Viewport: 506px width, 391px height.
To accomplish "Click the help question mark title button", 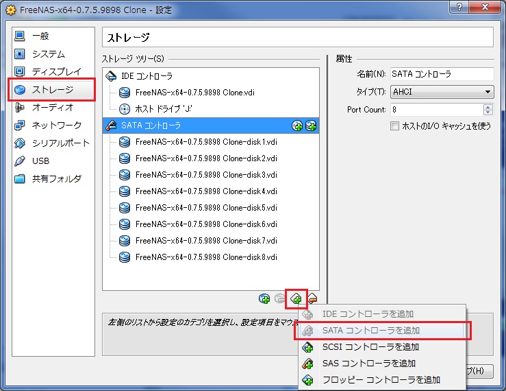I will pos(459,7).
